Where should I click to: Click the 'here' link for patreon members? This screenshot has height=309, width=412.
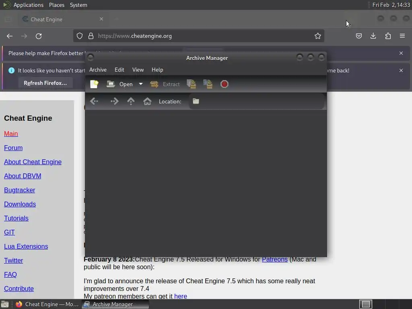click(x=181, y=296)
